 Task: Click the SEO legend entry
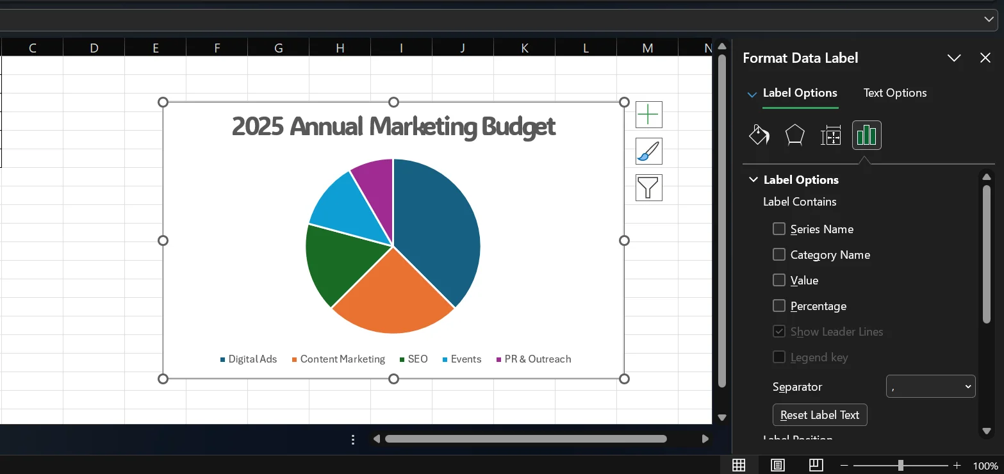click(413, 359)
